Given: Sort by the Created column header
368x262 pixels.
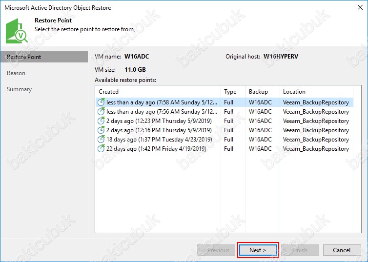Looking at the screenshot, I should (x=158, y=92).
